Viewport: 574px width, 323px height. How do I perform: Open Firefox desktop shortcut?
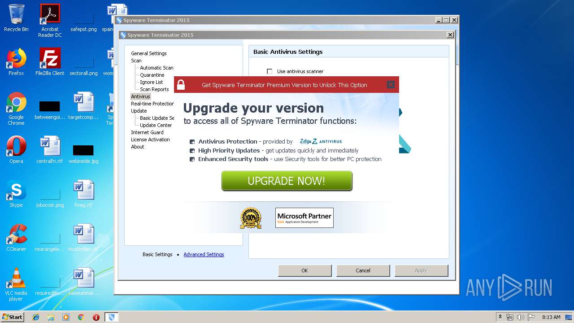pos(16,62)
